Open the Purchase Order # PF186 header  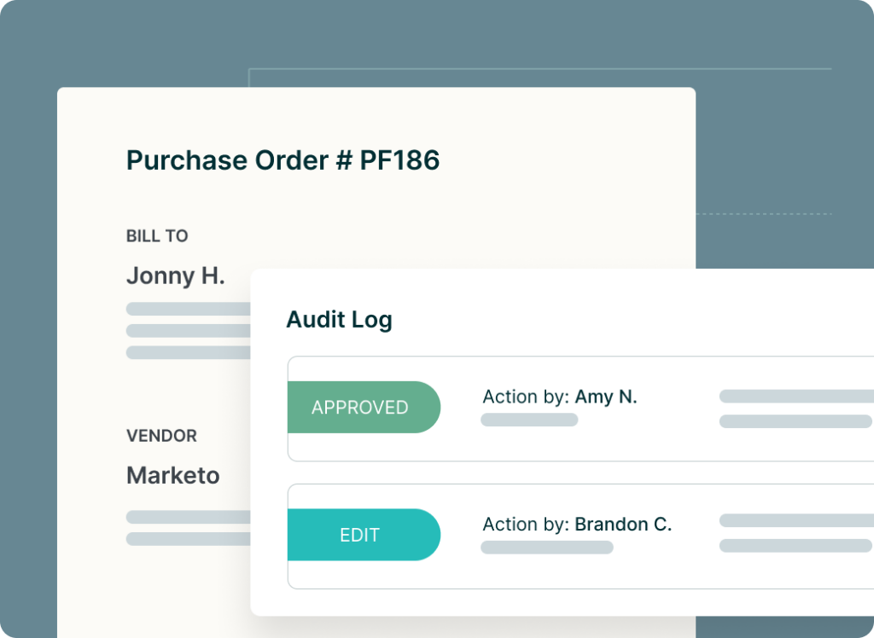click(x=283, y=160)
